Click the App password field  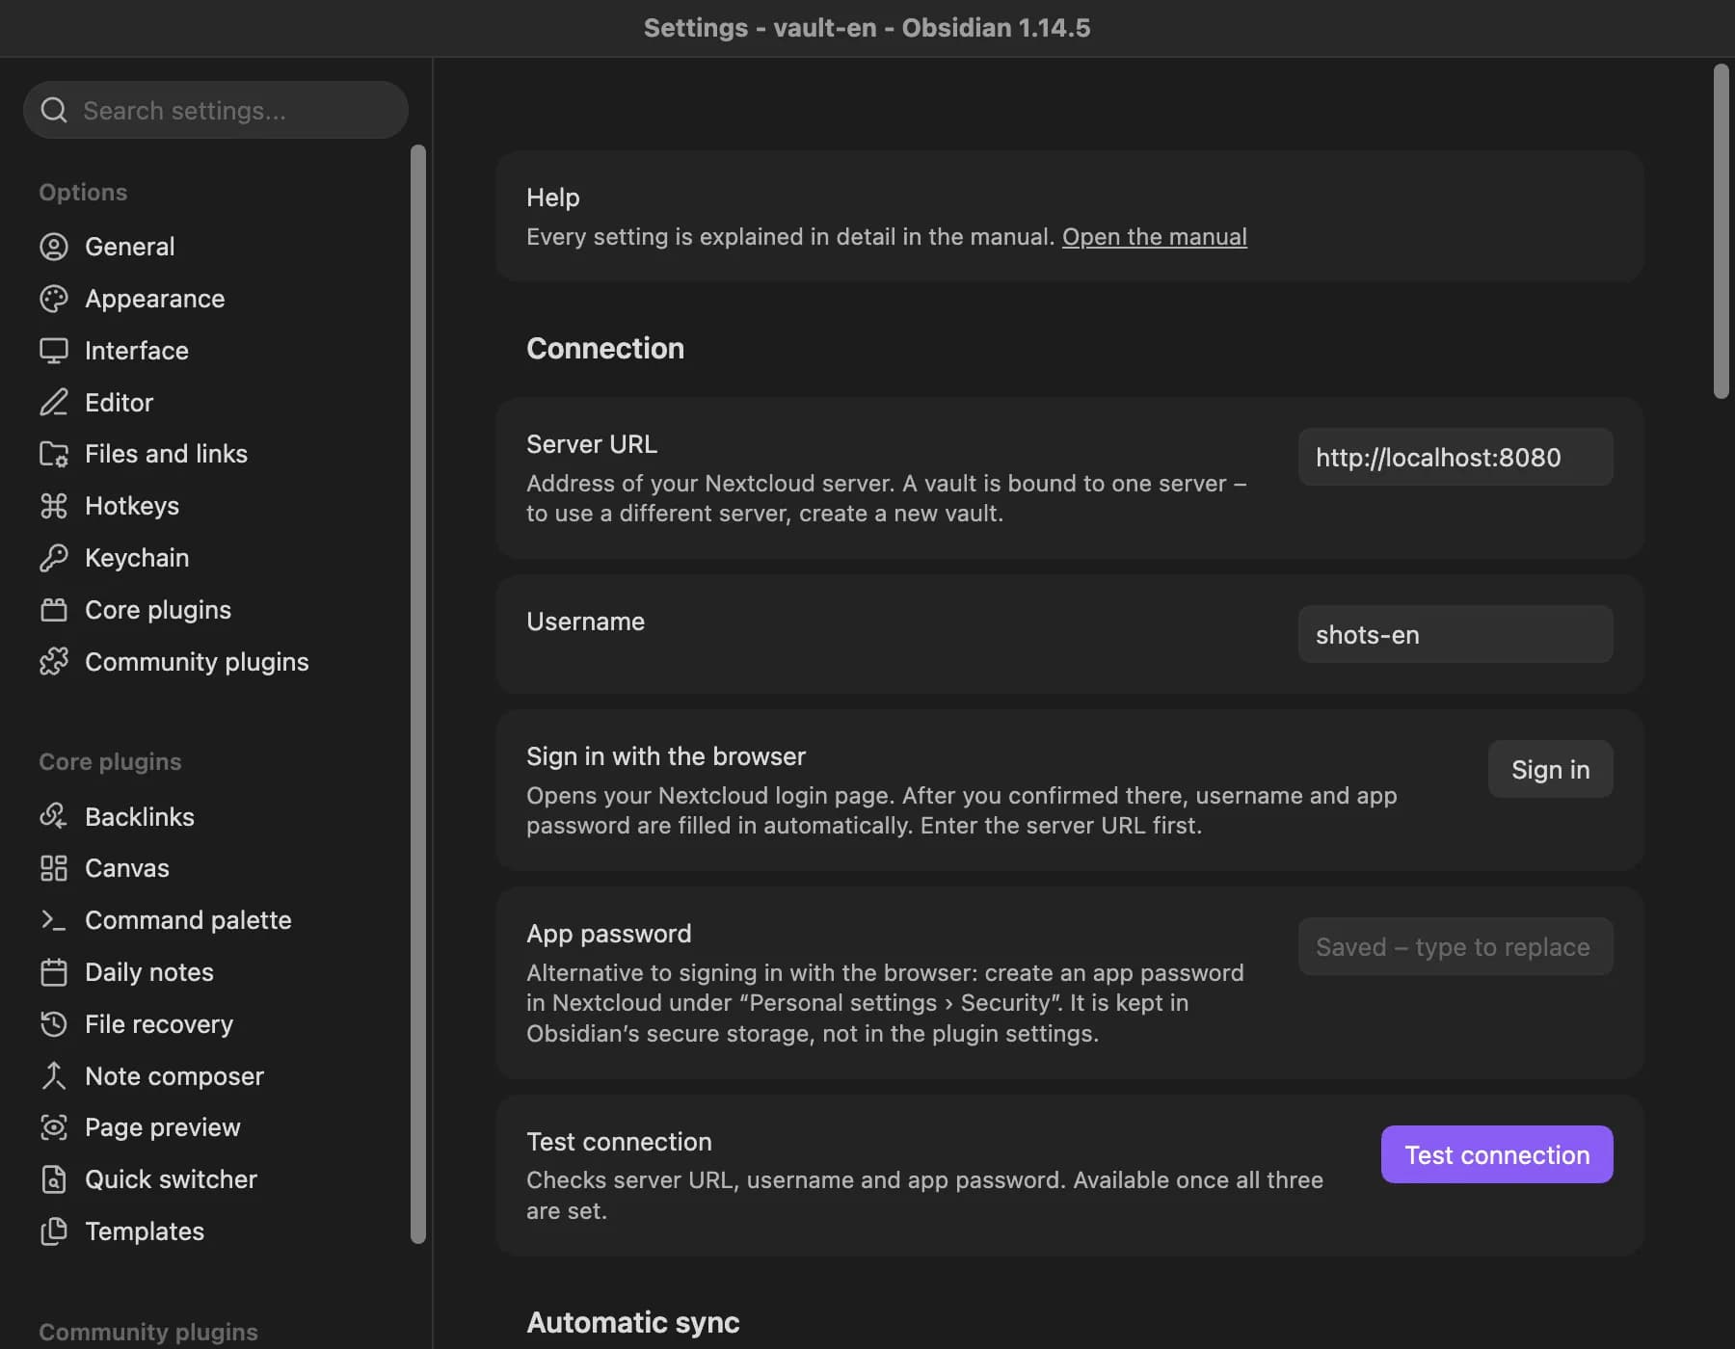pyautogui.click(x=1455, y=946)
